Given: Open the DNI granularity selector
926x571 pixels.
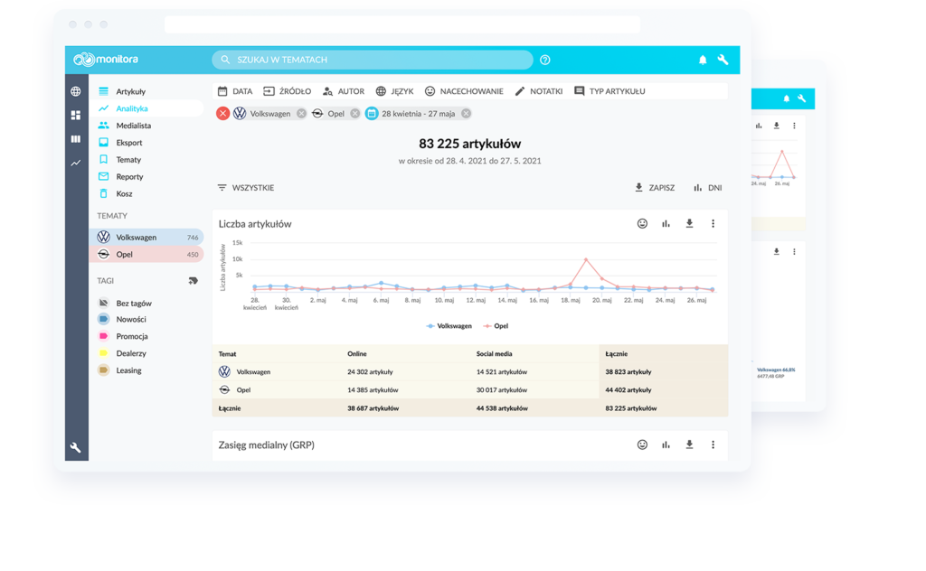Looking at the screenshot, I should pos(707,188).
